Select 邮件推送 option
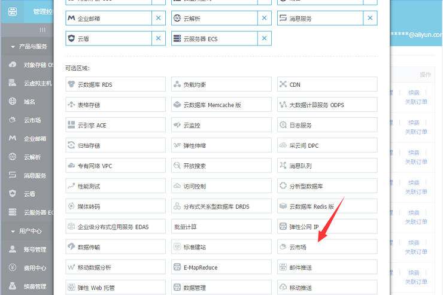 pyautogui.click(x=327, y=267)
